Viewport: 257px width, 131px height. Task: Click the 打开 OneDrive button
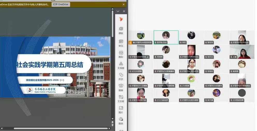61,4
